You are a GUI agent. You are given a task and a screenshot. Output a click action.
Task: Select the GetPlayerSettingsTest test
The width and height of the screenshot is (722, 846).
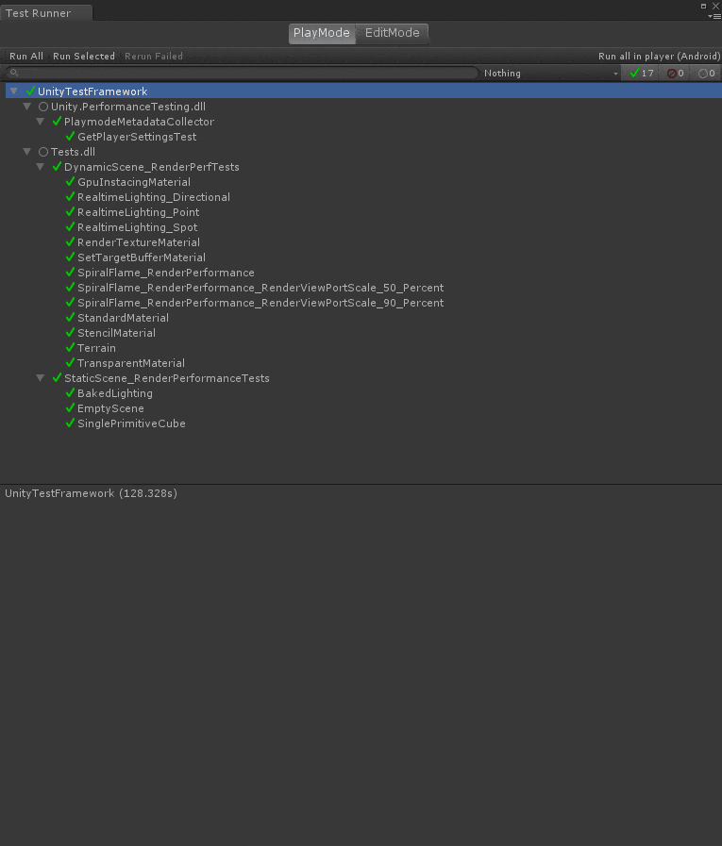(x=137, y=137)
